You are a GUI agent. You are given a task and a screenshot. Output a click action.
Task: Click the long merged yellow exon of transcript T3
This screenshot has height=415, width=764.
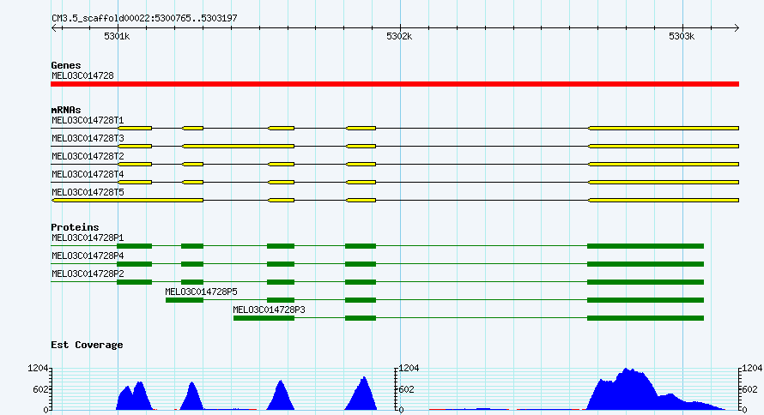click(x=239, y=147)
